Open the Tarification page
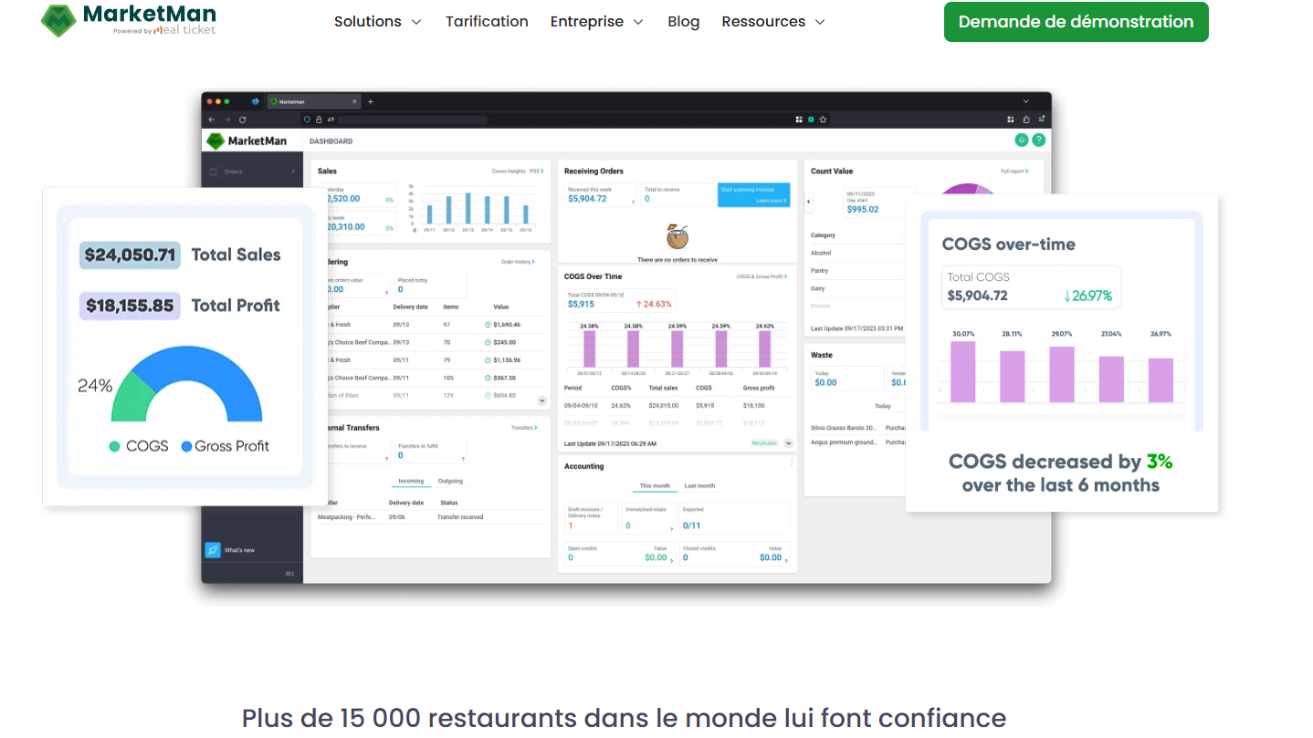 coord(487,22)
